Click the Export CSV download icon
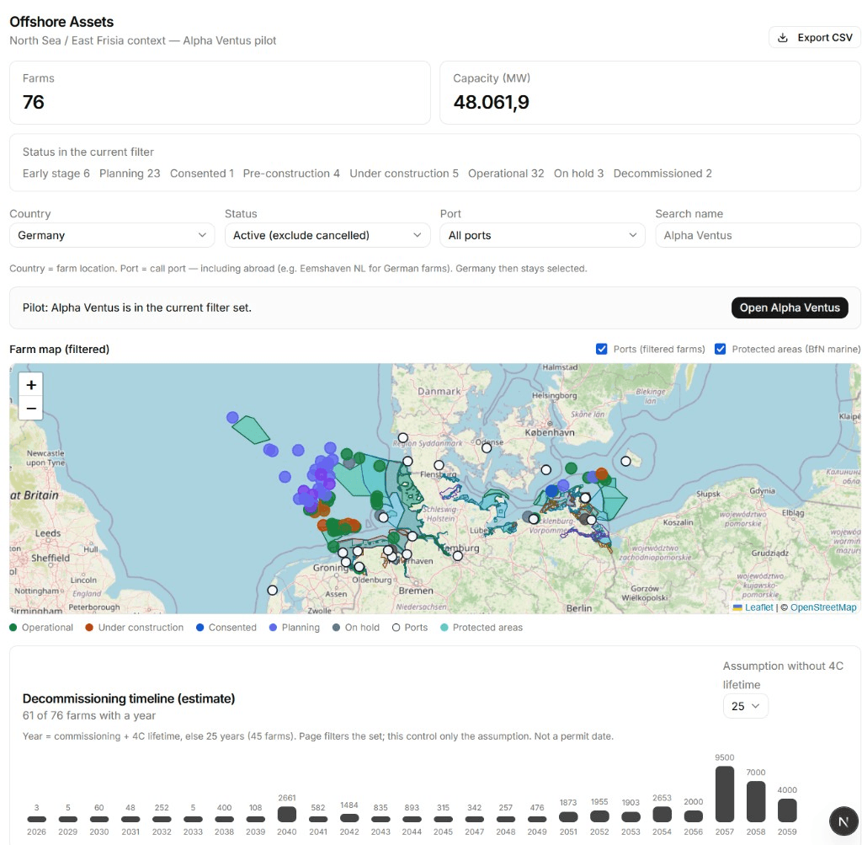 pos(782,38)
